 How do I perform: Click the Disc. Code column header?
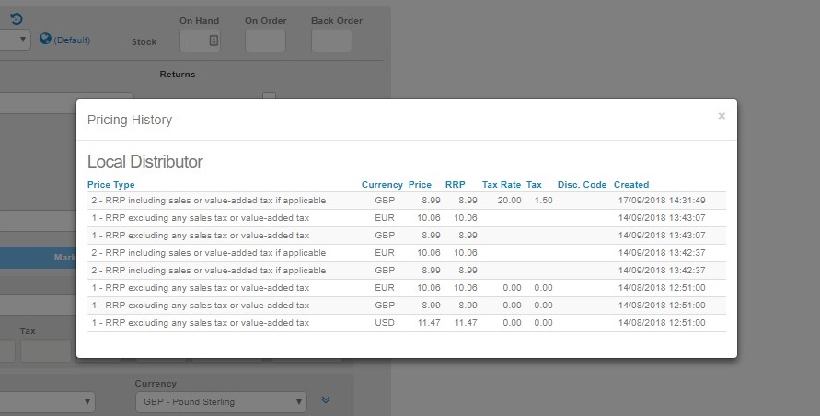tap(582, 185)
